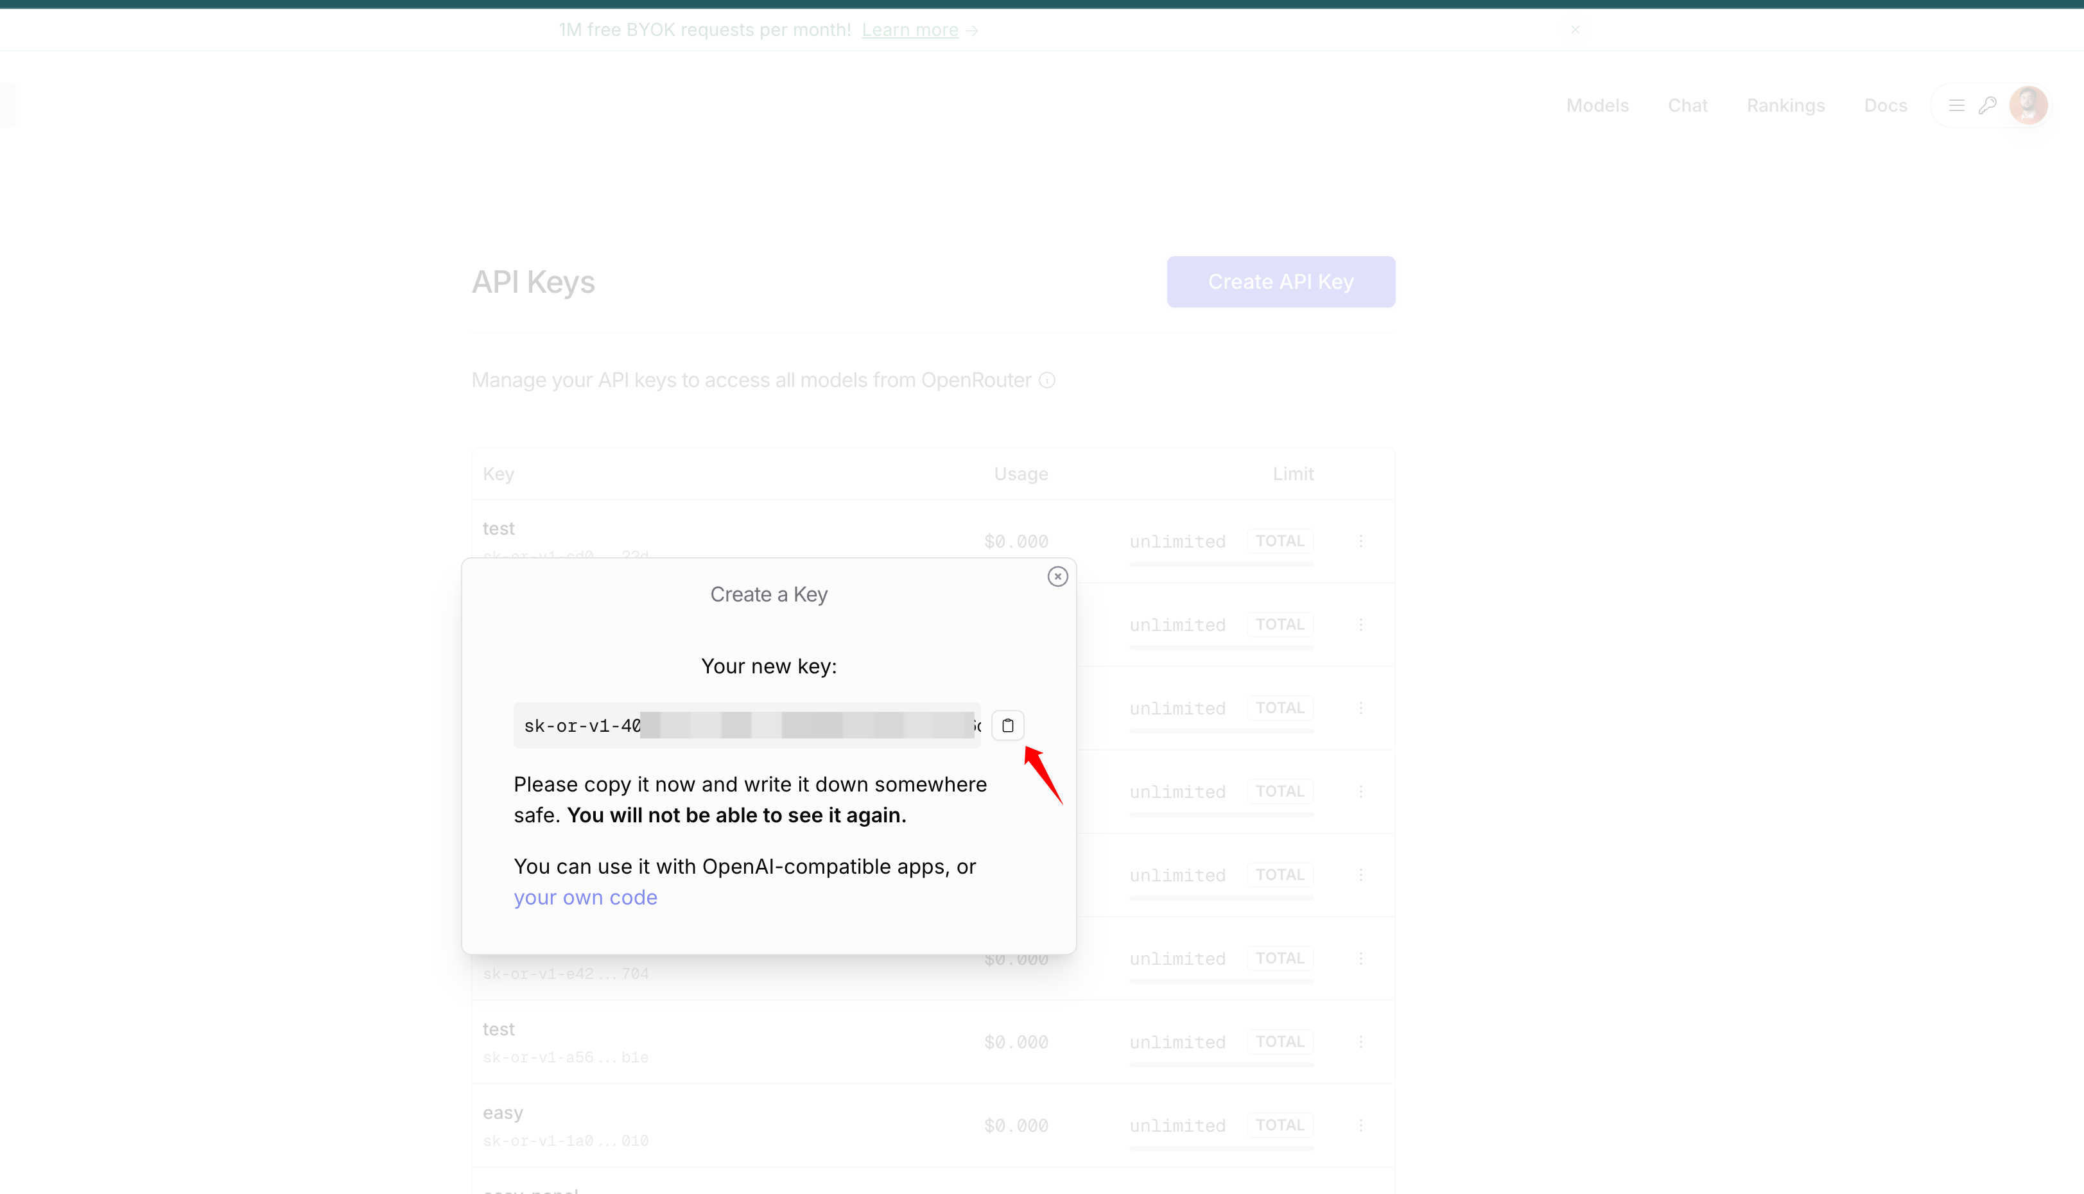Click the key icon in the header
Screen dimensions: 2084x1194
coord(1987,106)
